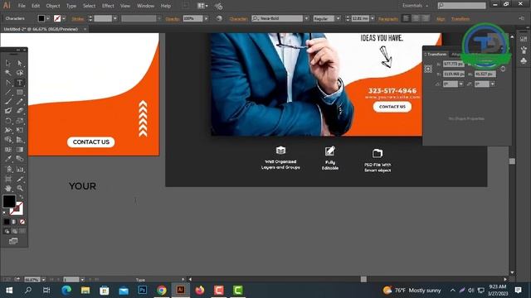The height and width of the screenshot is (298, 531).
Task: Select the Direct Selection tool
Action: (x=20, y=63)
